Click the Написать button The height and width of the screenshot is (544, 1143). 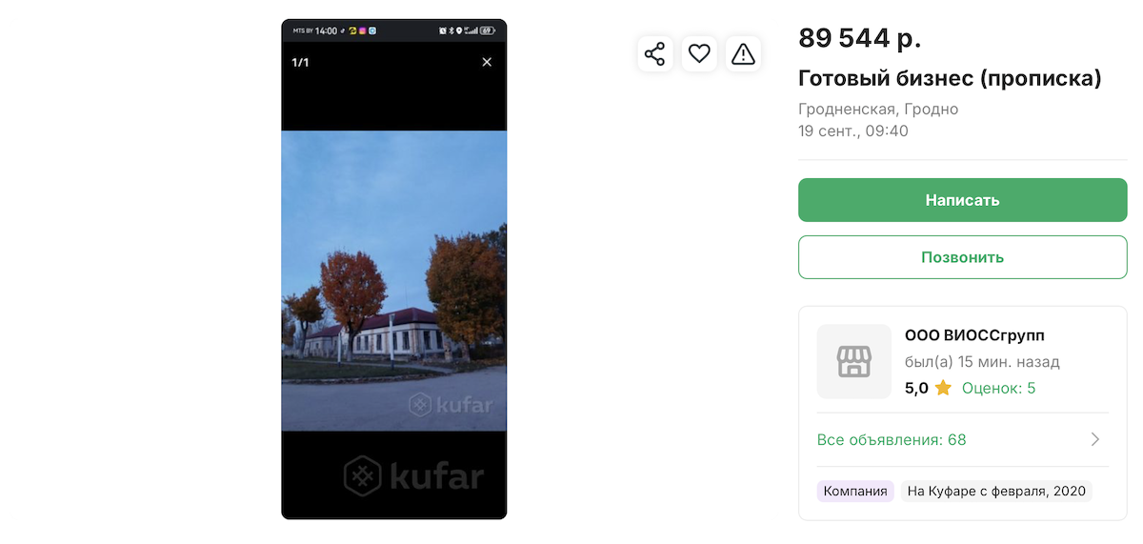(962, 200)
